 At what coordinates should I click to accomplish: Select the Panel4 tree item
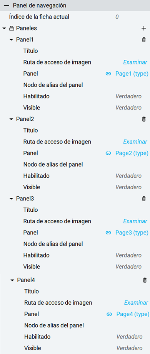pos(26,280)
